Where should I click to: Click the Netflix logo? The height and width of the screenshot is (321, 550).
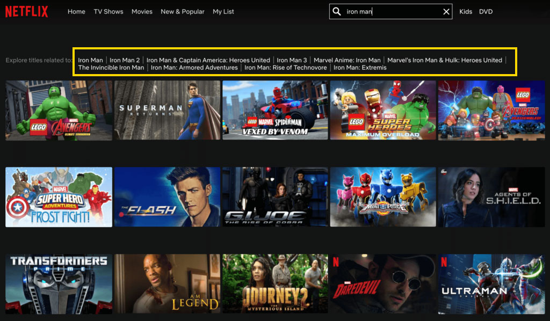pos(27,12)
